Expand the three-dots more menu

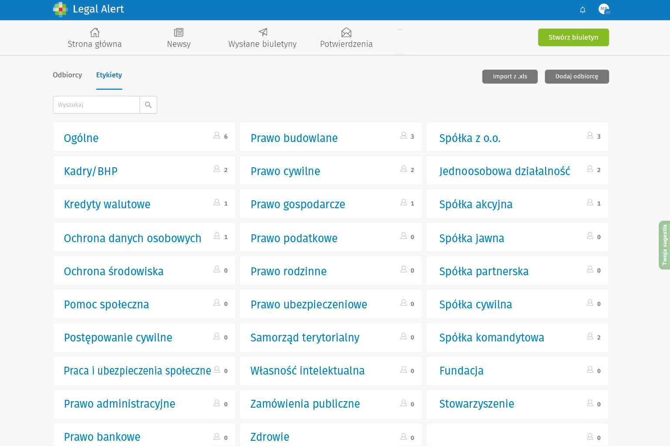400,30
